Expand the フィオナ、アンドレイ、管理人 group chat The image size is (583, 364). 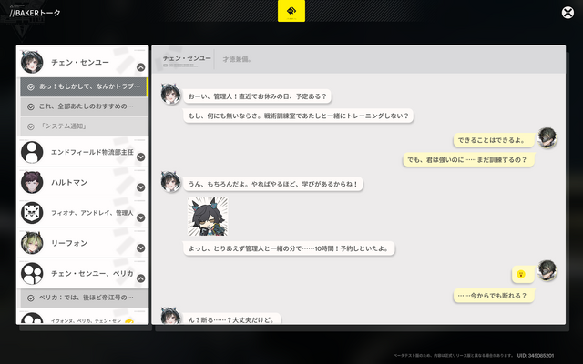(x=140, y=217)
